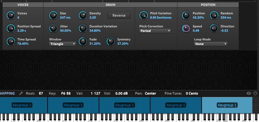Screen dimensions: 259x122
Task: Click the Symmetry value 37.20%
Action: pyautogui.click(x=123, y=44)
